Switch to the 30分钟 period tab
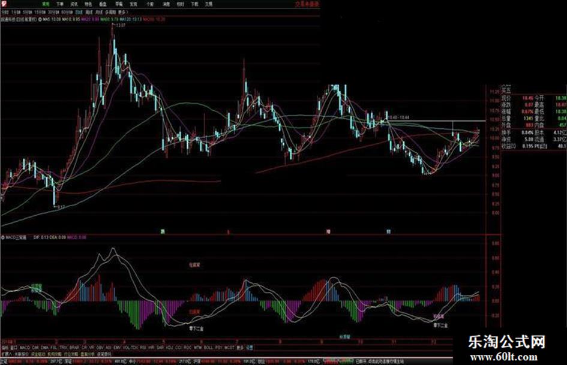This screenshot has height=365, width=567. [54, 13]
